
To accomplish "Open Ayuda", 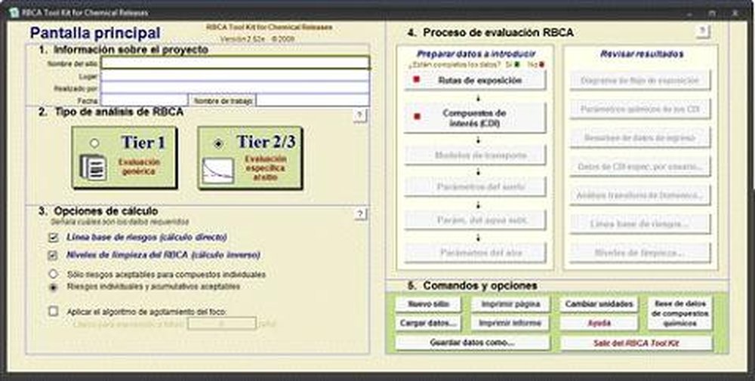I will [x=599, y=323].
